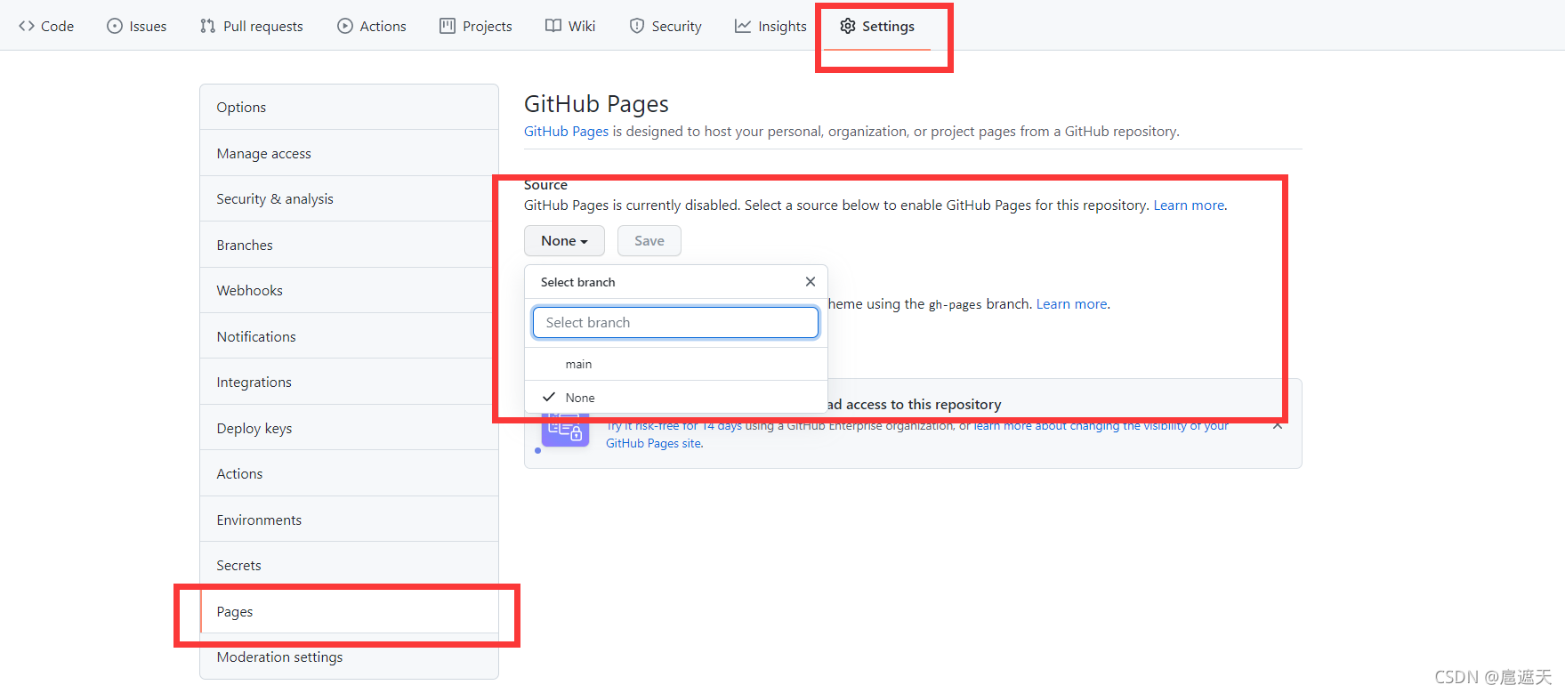Viewport: 1565px width, 693px height.
Task: Open Notifications settings
Action: tap(349, 336)
